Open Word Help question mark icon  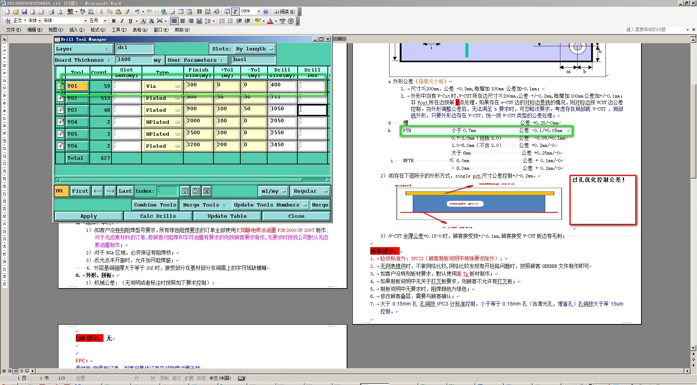(x=266, y=12)
